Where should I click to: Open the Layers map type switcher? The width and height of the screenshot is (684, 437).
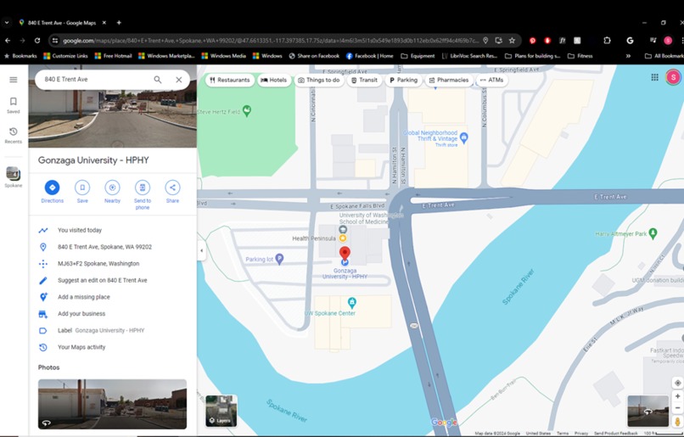pos(221,411)
